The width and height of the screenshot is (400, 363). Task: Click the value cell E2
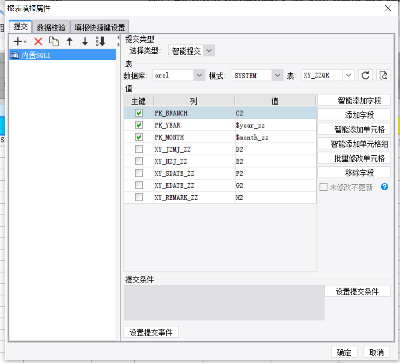275,161
